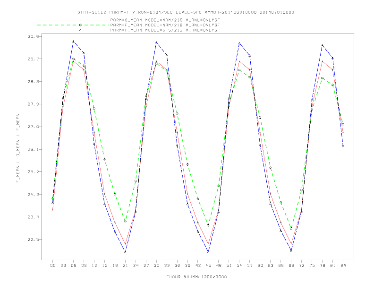Screen dimensions: 374x289
Task: Click the 33 forecast hour tick label
Action: pyautogui.click(x=167, y=265)
